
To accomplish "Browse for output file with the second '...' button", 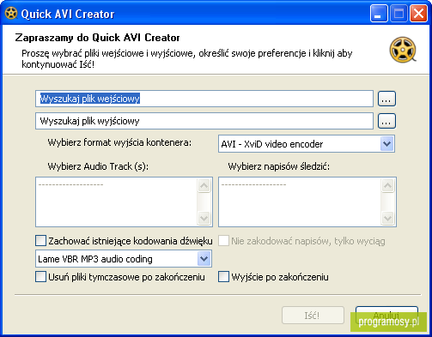I will pyautogui.click(x=386, y=121).
